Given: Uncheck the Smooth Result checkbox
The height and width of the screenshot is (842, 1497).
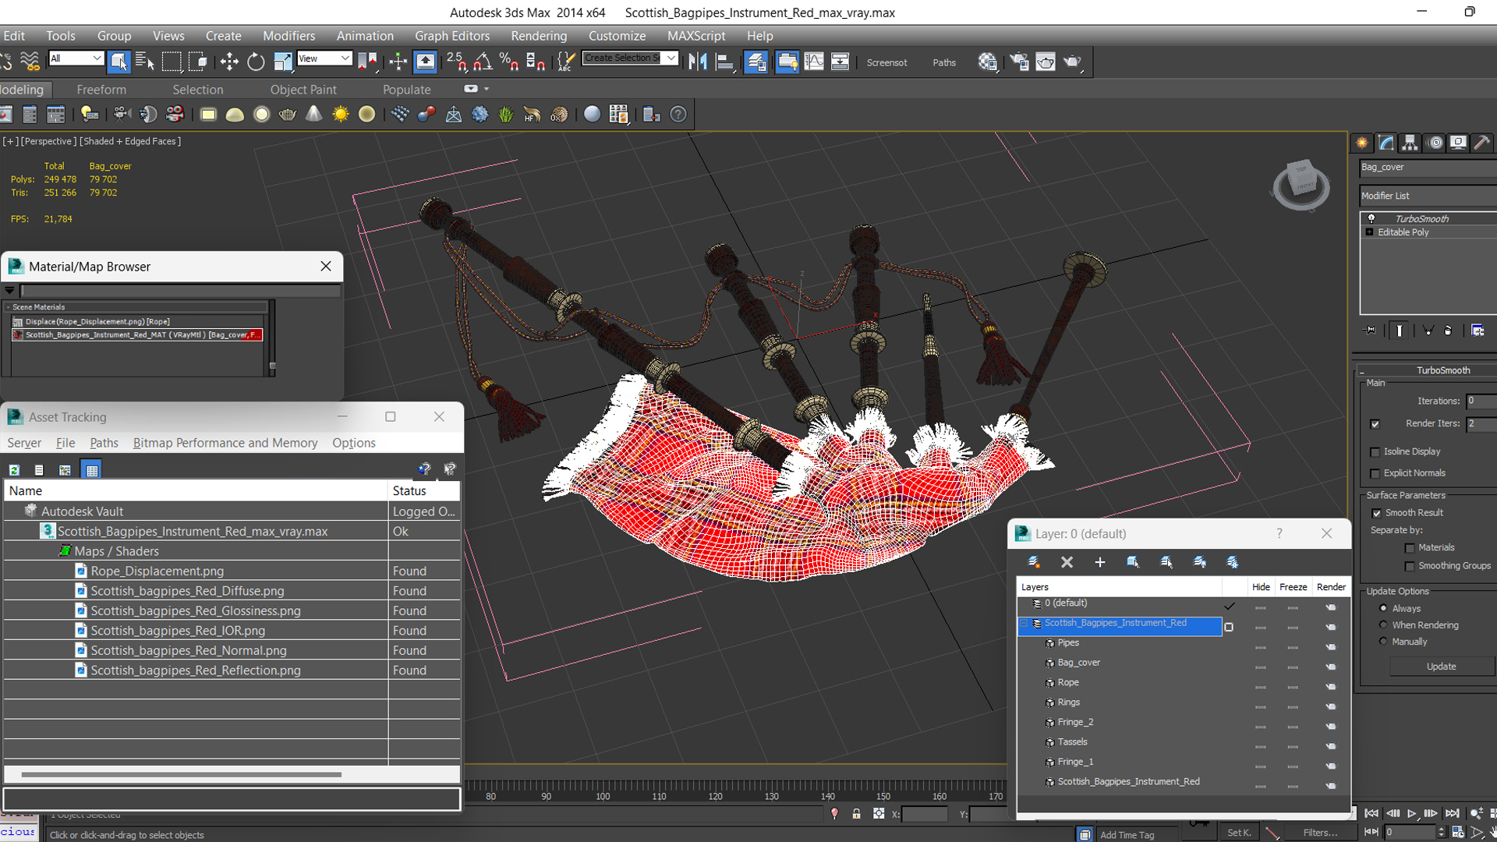Looking at the screenshot, I should click(x=1376, y=513).
